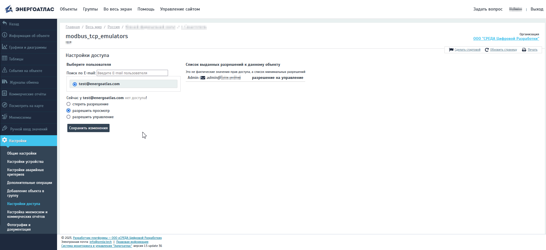Click the Energoatlas logo icon
This screenshot has height=250, width=546.
(9, 9)
